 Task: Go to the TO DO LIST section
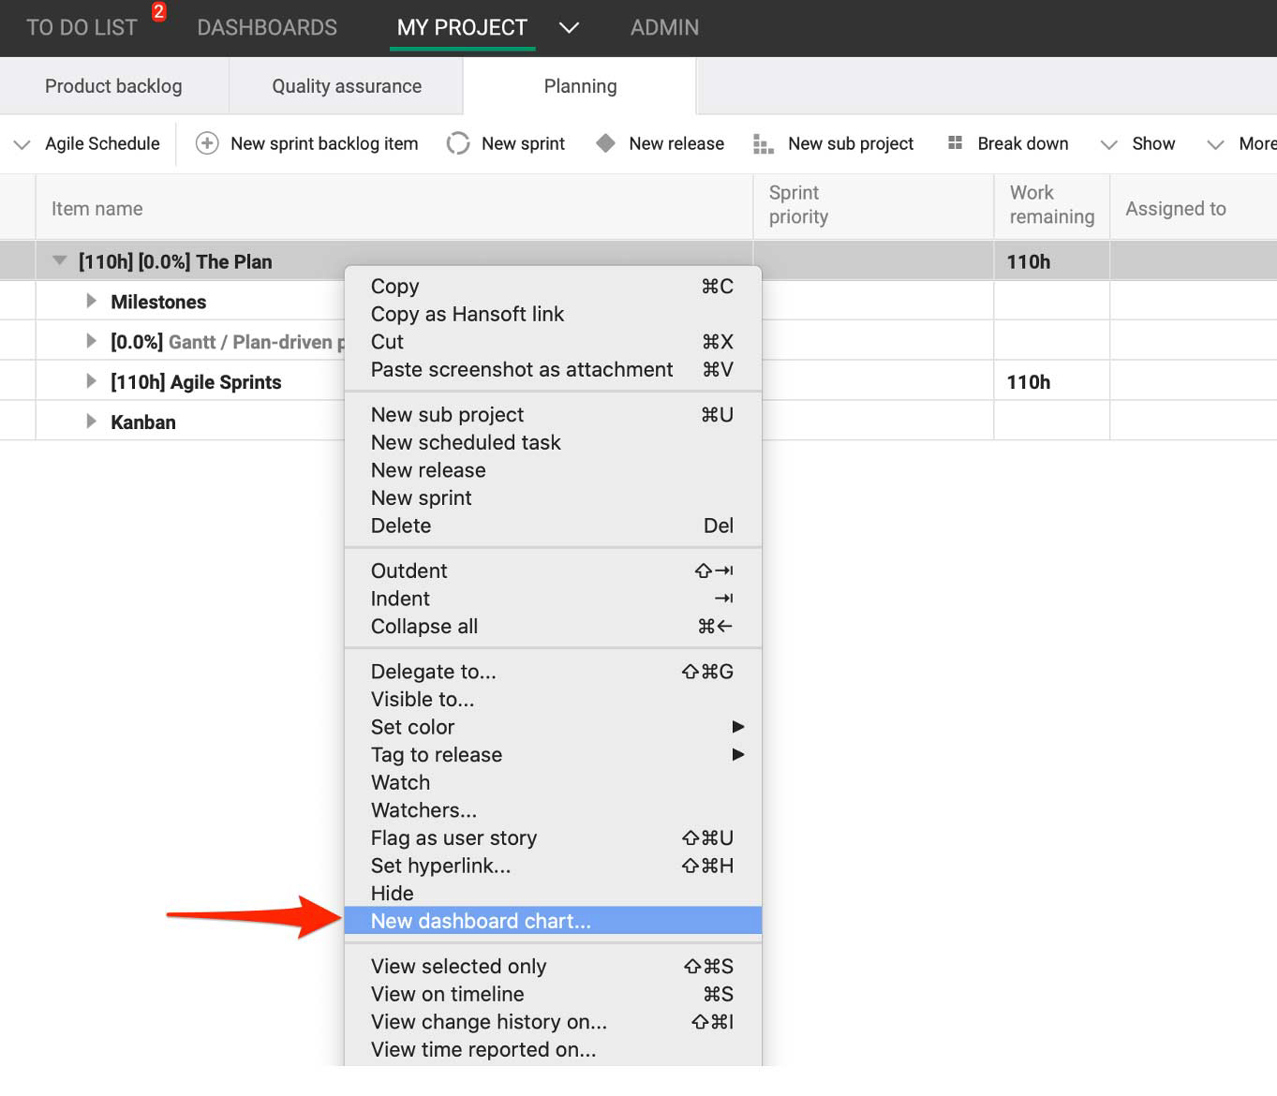(82, 28)
